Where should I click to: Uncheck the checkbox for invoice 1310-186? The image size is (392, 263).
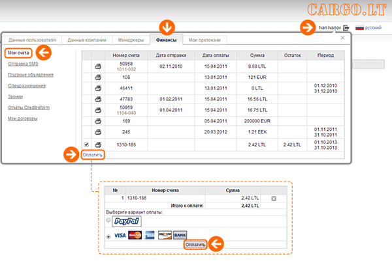[87, 145]
